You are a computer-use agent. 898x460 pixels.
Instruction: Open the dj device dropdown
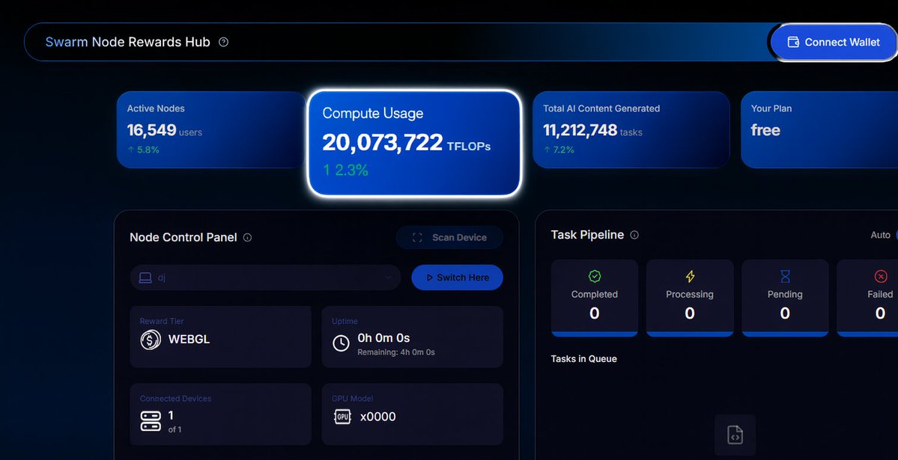point(265,277)
